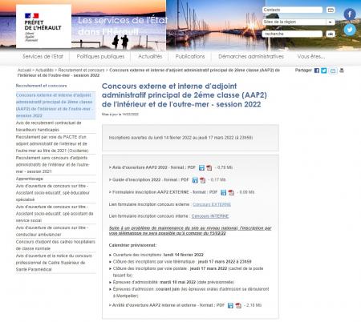
Task: Select sidebar item Recrutement par voie du PACTE
Action: 55,144
